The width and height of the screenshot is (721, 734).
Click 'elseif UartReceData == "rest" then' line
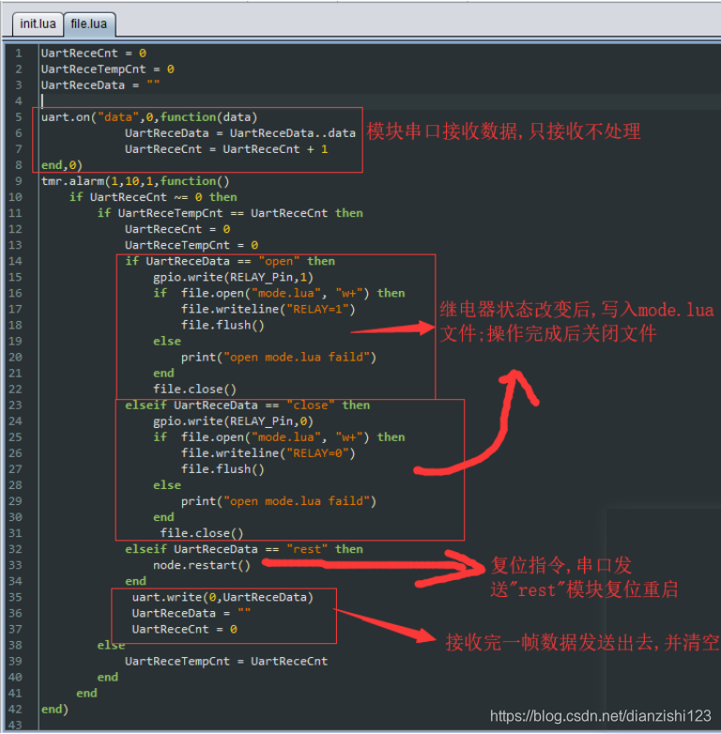tap(244, 549)
